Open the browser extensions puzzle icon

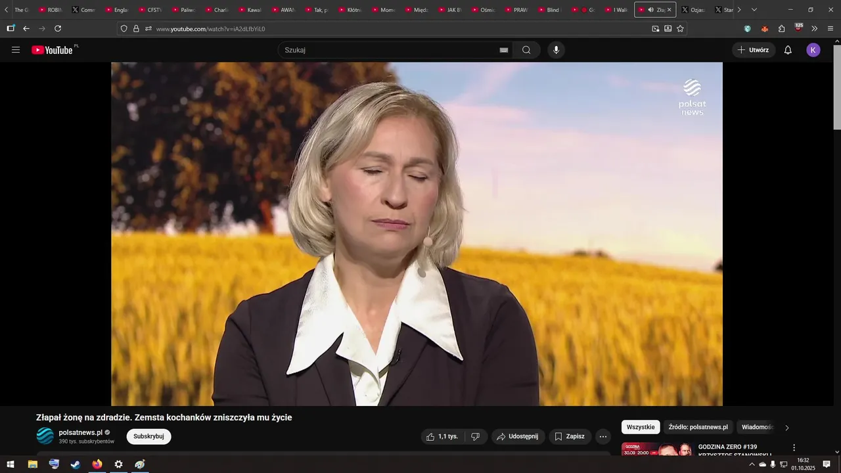pyautogui.click(x=781, y=28)
